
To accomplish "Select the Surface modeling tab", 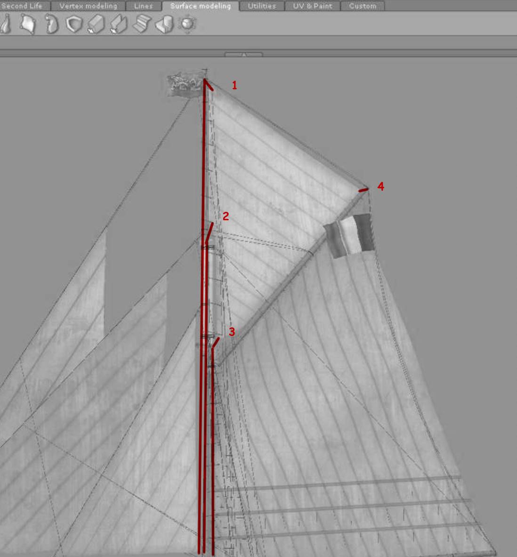I will tap(201, 6).
